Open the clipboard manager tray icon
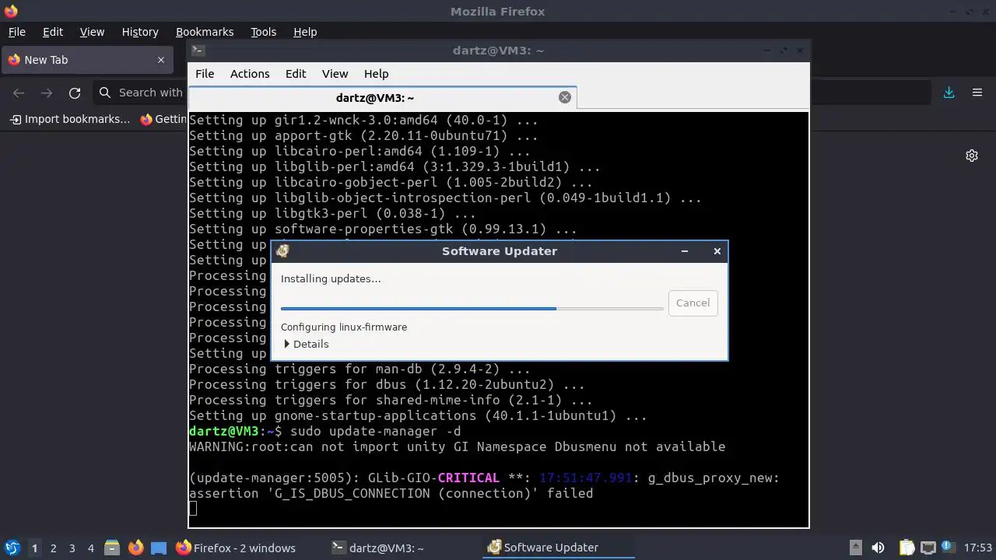996x560 pixels. point(907,548)
